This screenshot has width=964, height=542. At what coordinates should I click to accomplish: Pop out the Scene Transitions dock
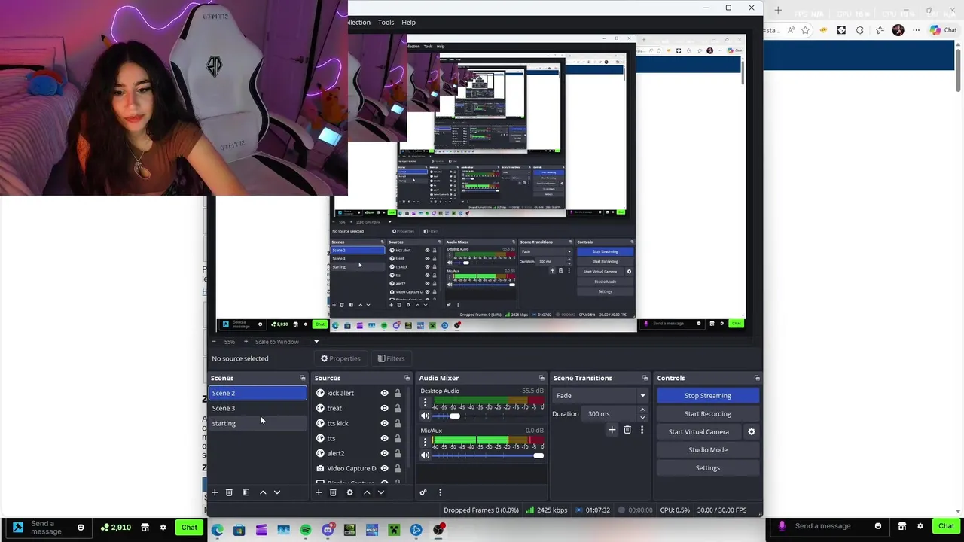645,378
